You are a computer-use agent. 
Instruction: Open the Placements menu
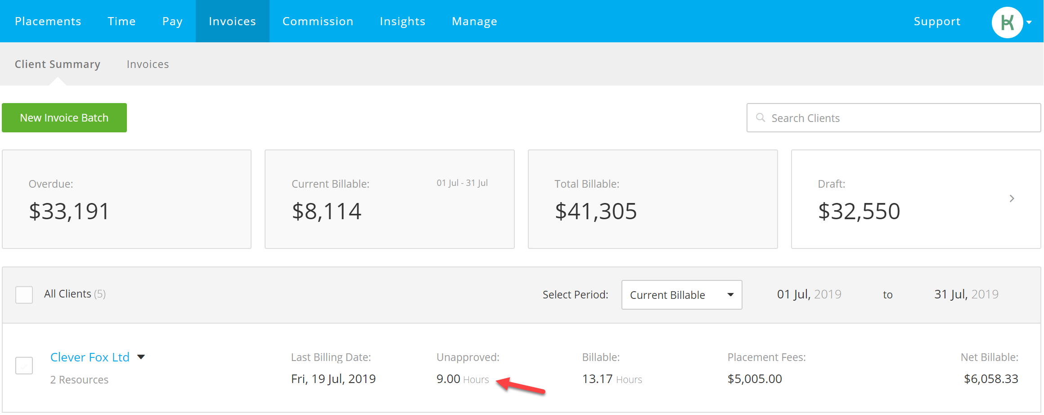[48, 21]
